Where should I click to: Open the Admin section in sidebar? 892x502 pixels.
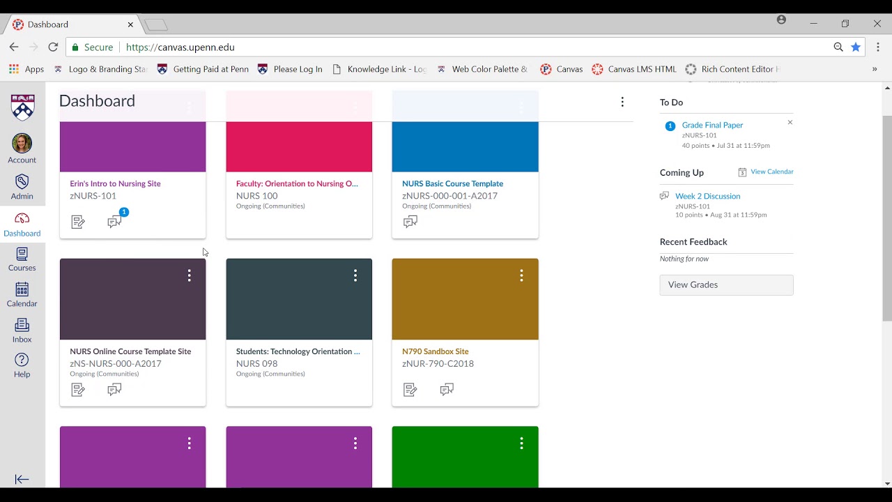(22, 187)
